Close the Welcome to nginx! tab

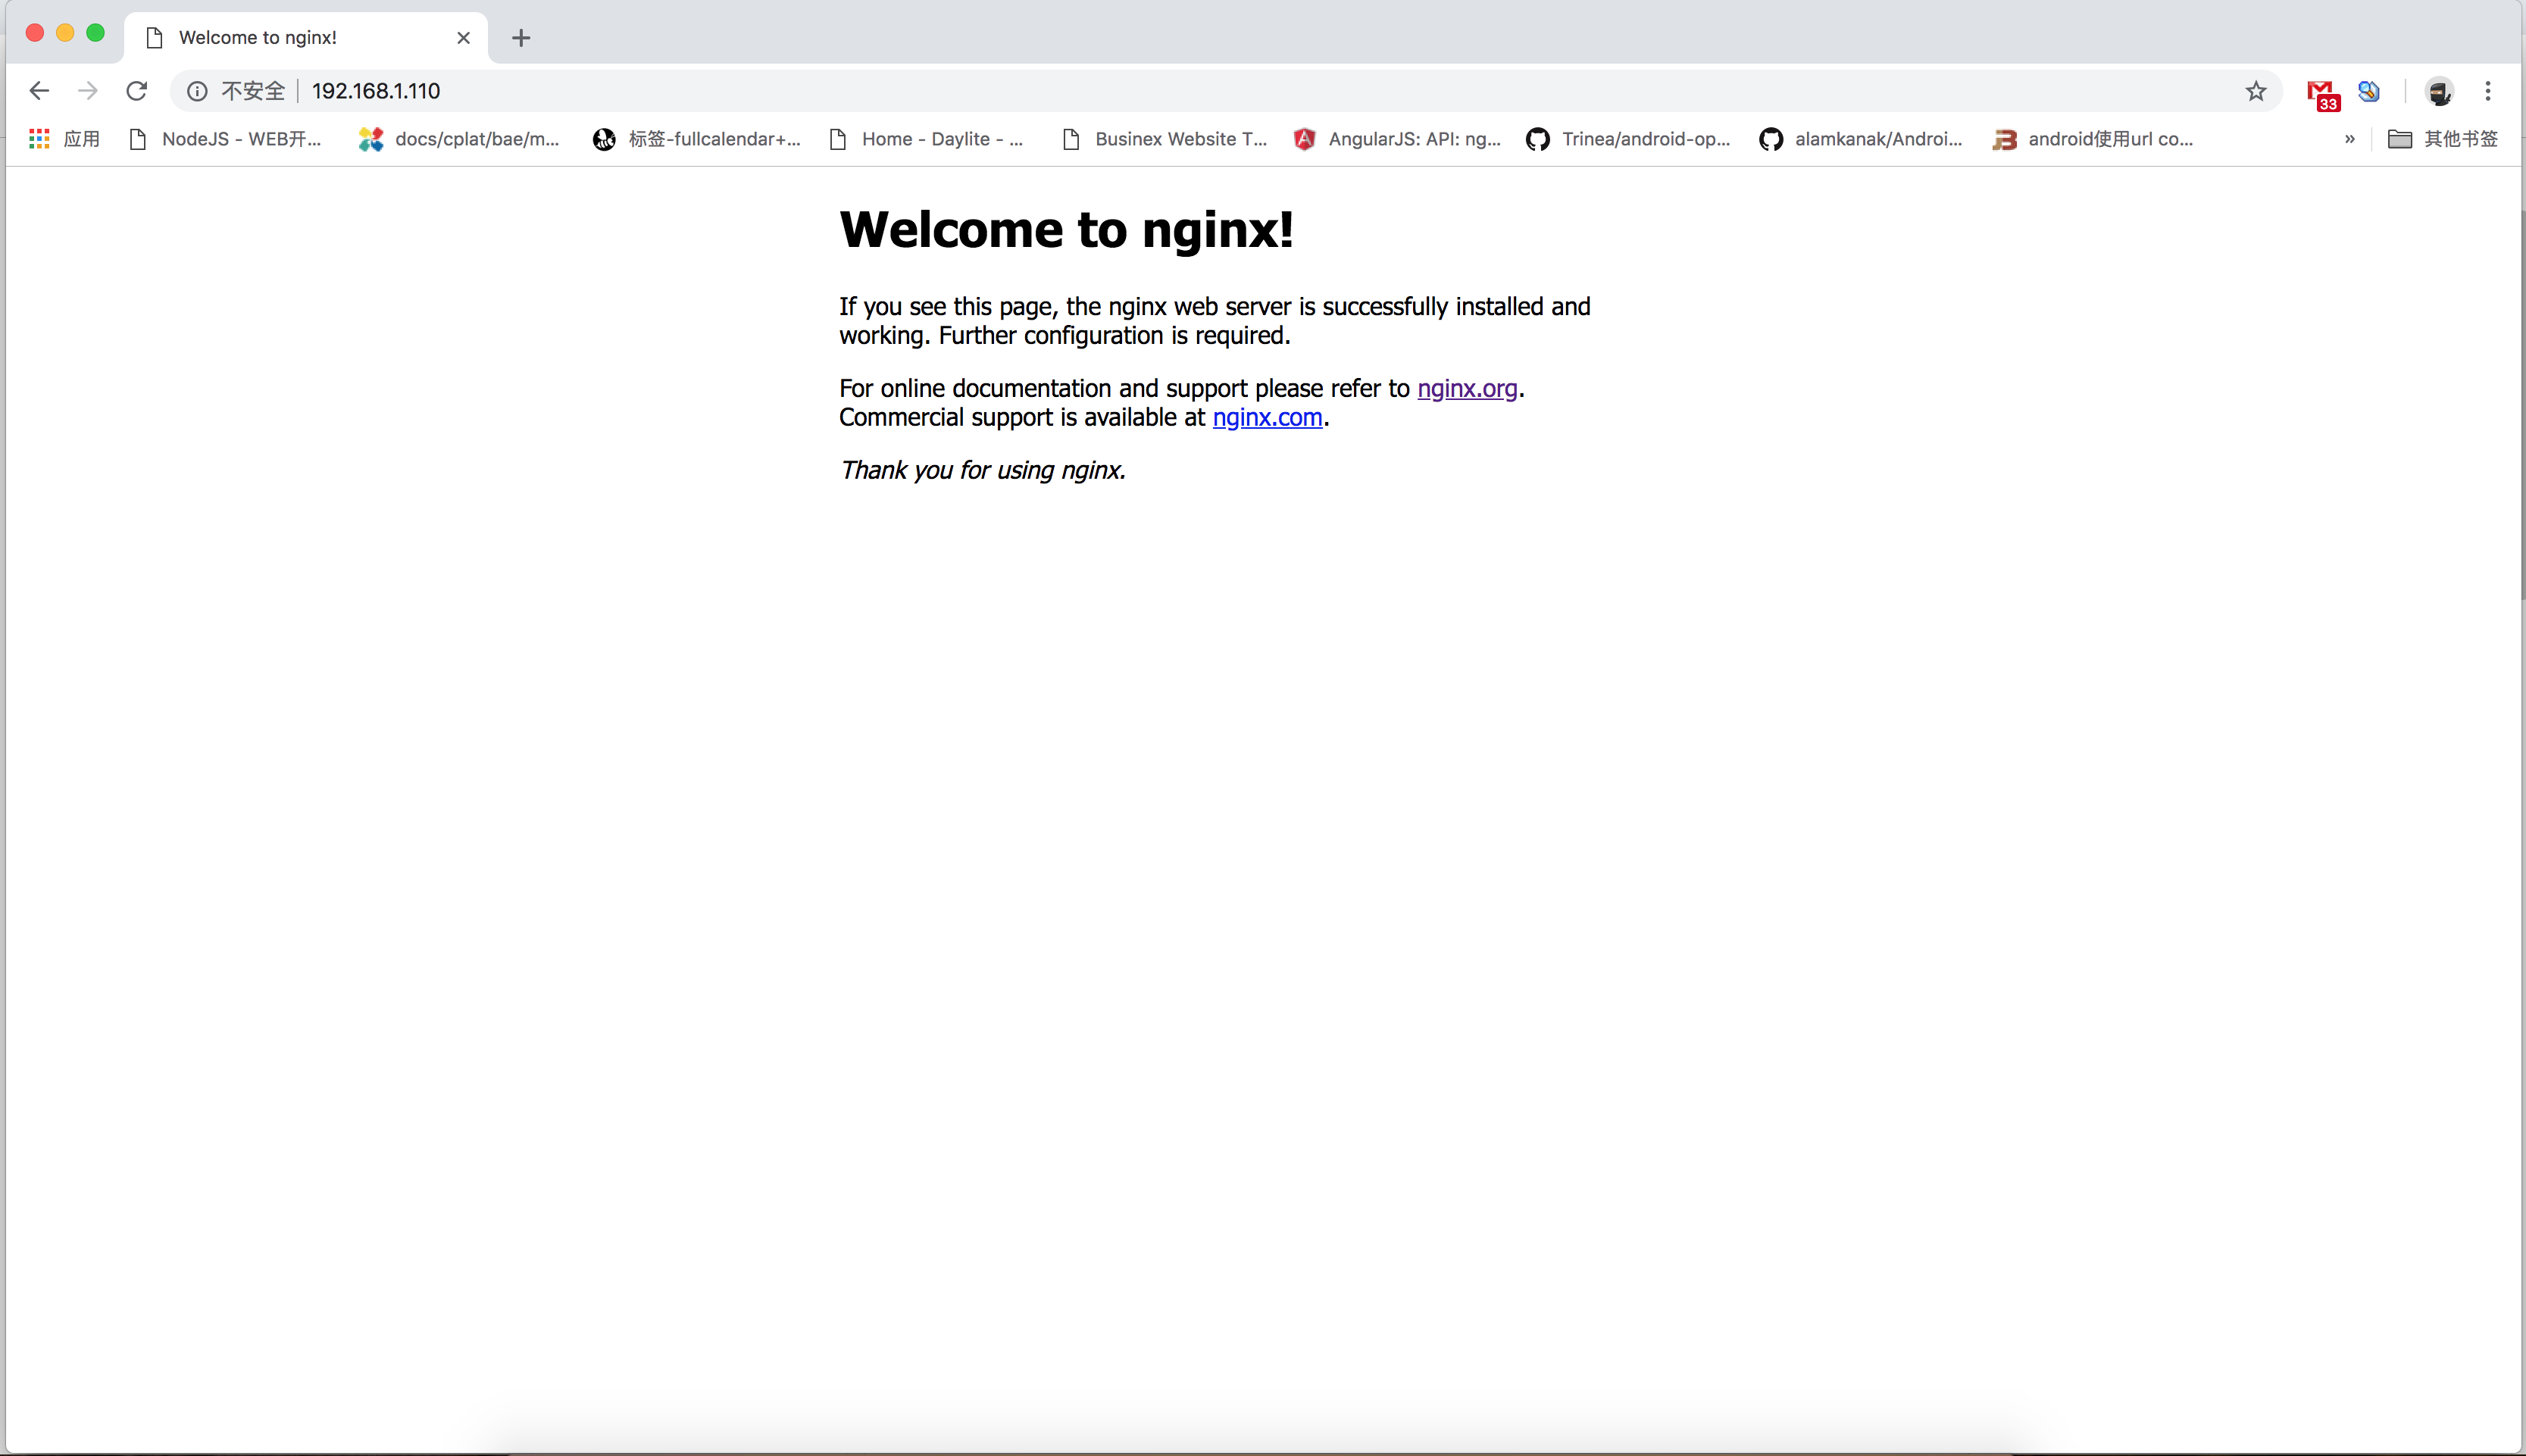click(x=463, y=38)
